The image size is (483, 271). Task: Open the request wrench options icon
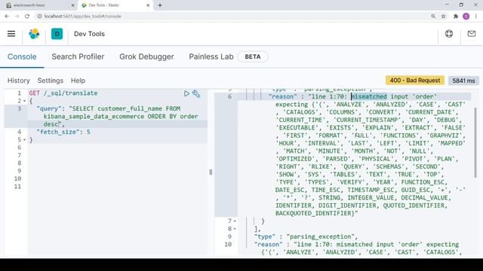pos(196,93)
